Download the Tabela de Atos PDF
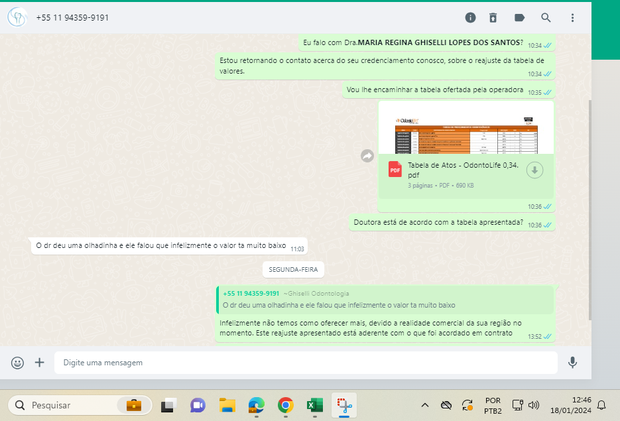Viewport: 620px width, 421px height. pyautogui.click(x=534, y=170)
